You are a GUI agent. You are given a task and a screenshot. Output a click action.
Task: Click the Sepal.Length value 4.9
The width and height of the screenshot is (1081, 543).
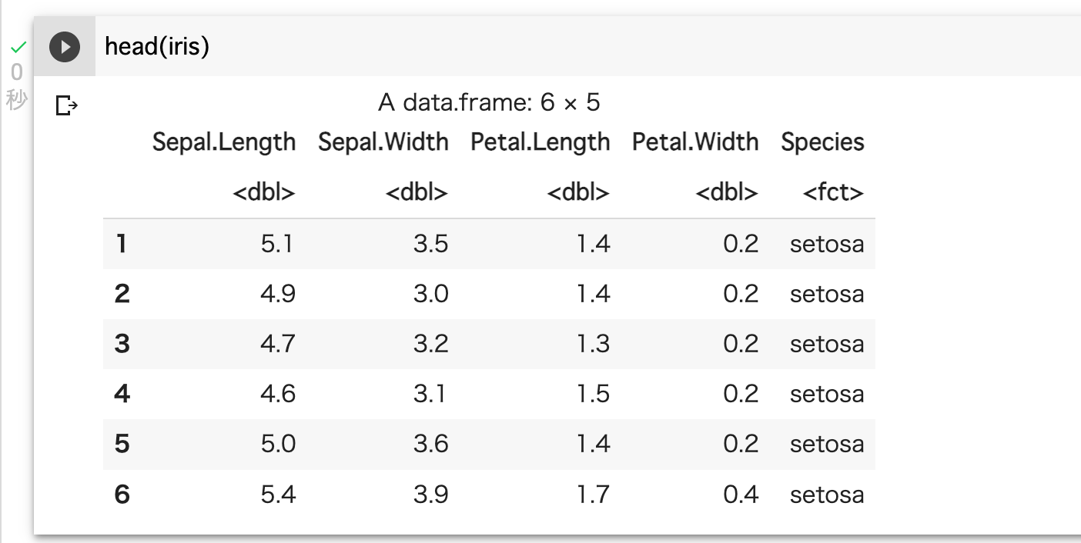[278, 294]
